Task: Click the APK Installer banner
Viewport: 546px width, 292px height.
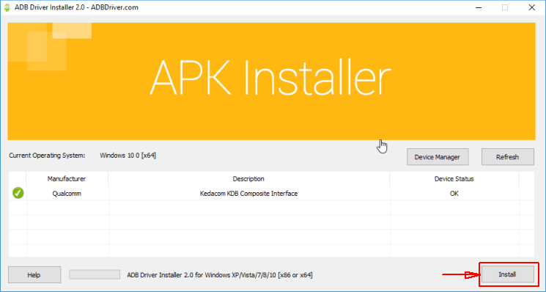Action: pyautogui.click(x=271, y=81)
